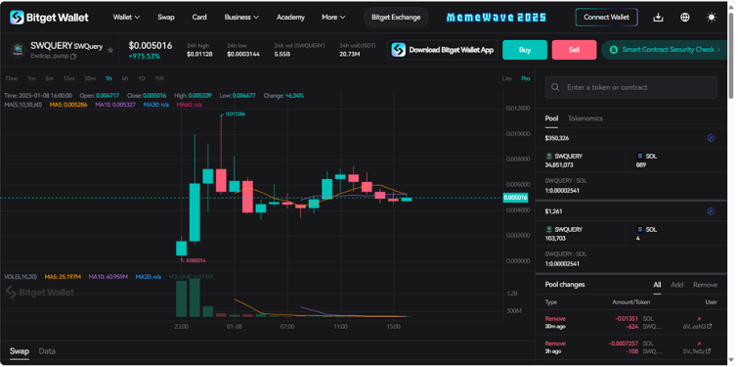Select the 1h chart interval
The height and width of the screenshot is (367, 738).
click(x=109, y=78)
